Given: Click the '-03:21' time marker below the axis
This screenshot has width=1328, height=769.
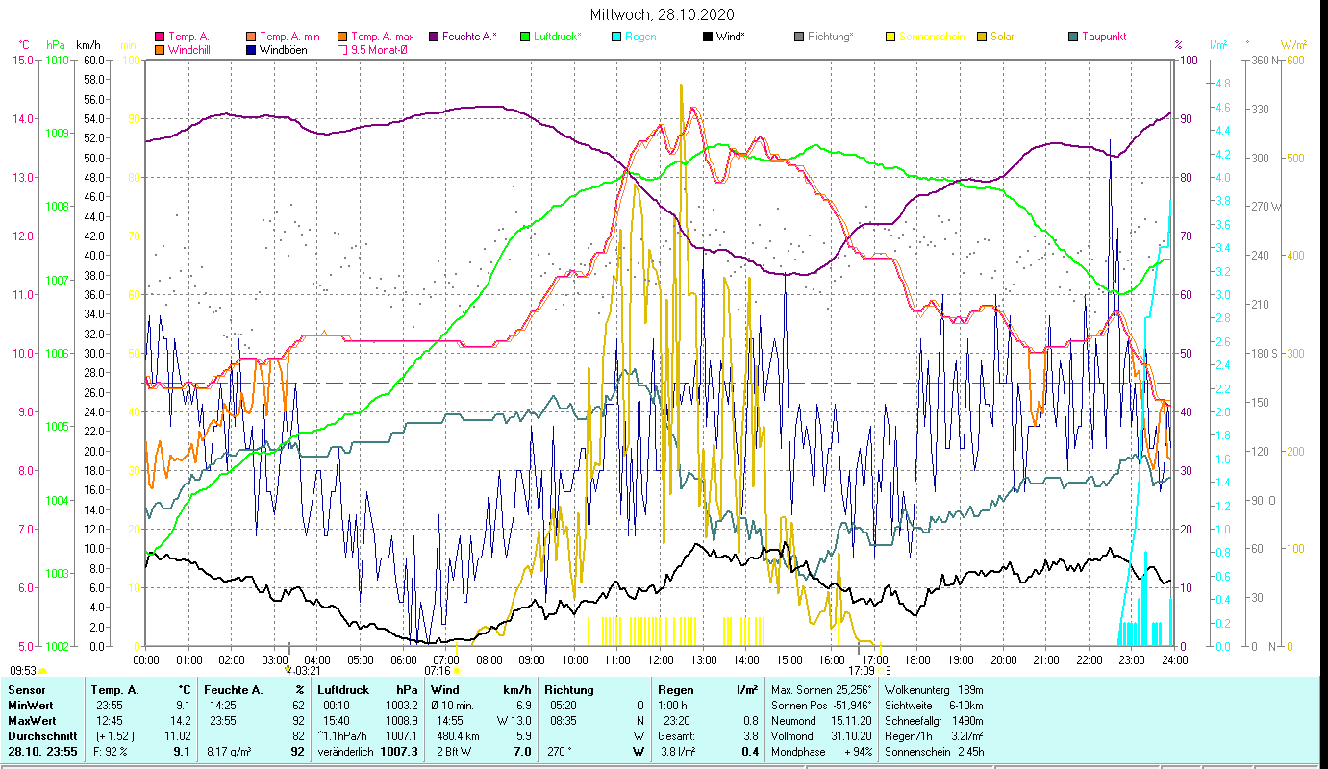Looking at the screenshot, I should pos(306,671).
